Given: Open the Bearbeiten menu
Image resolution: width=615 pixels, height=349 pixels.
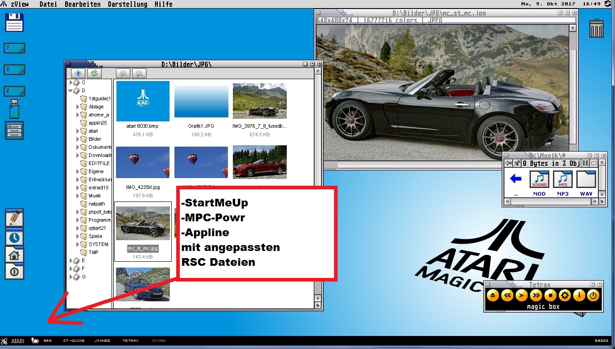Looking at the screenshot, I should [83, 4].
